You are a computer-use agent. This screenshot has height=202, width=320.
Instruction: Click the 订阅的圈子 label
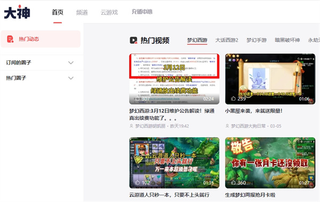click(19, 62)
